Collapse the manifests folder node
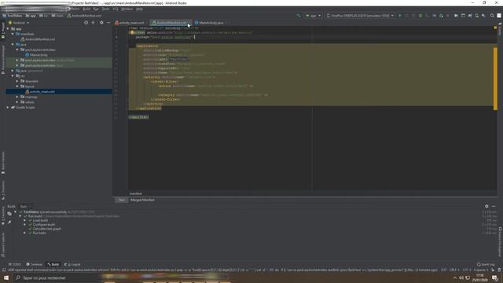The height and width of the screenshot is (283, 503). (13, 34)
